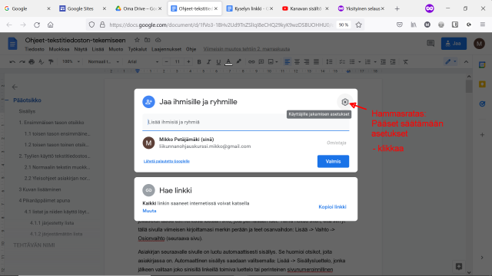Screen dimensions: 492x276
Task: Open the Google Sites browser tab
Action: click(83, 8)
